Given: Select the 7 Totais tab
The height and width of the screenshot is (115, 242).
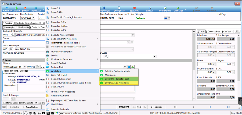Looking at the screenshot, I should (201, 31).
